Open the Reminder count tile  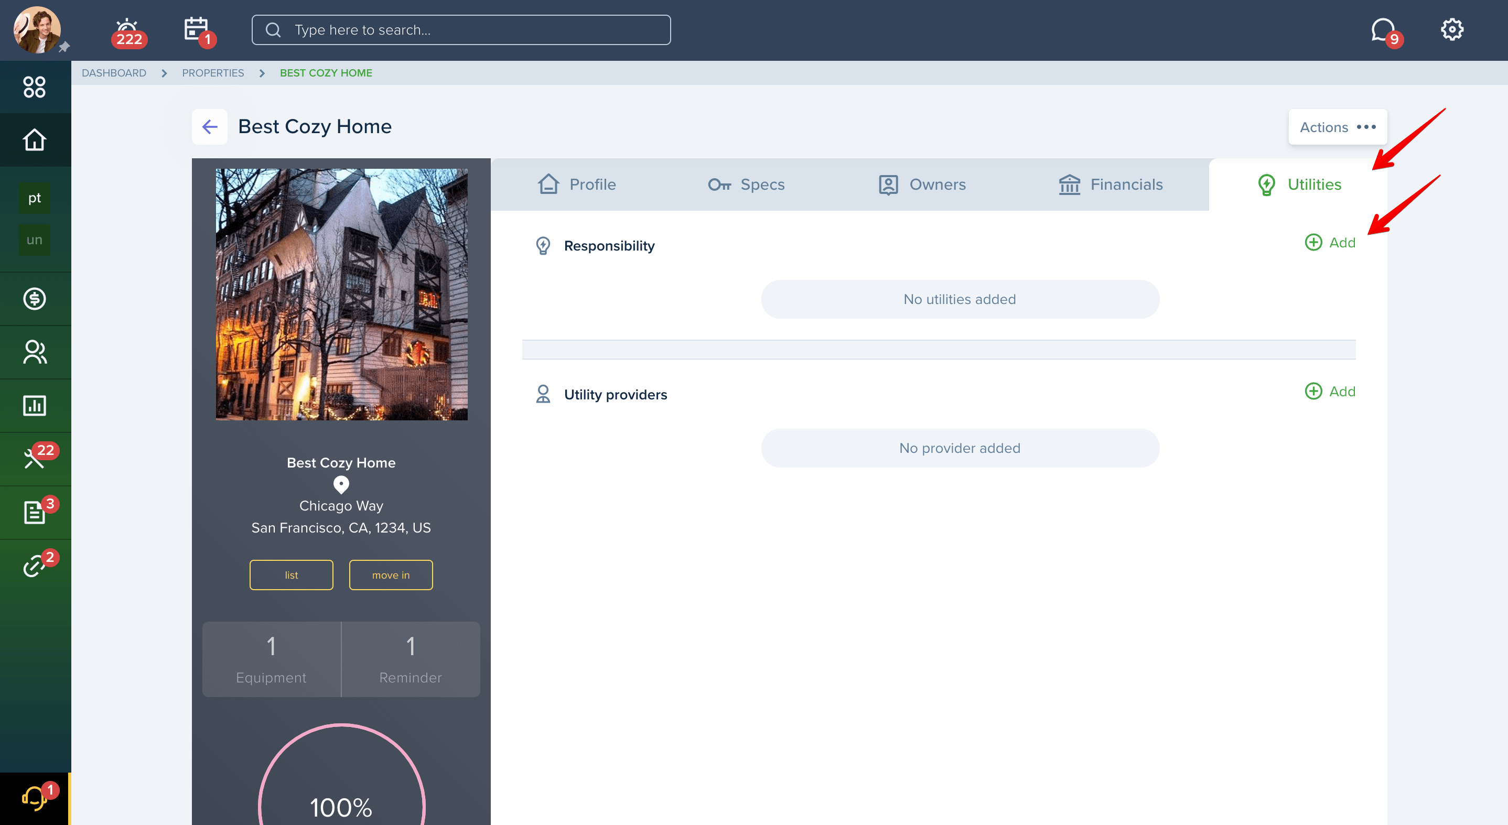pyautogui.click(x=411, y=659)
